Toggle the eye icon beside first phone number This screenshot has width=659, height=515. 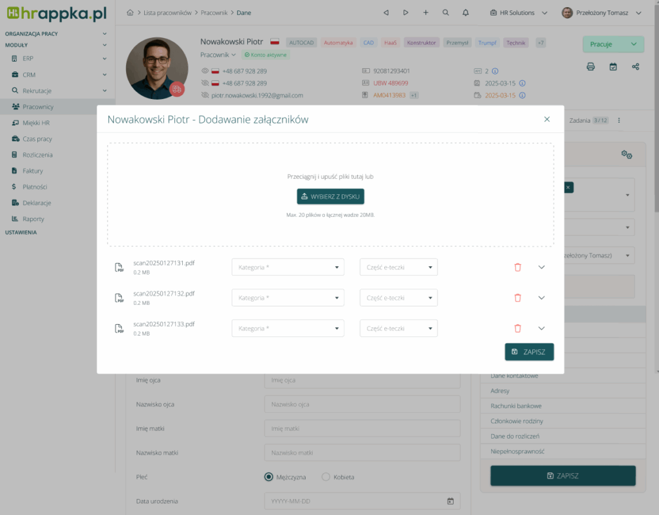[x=205, y=71]
